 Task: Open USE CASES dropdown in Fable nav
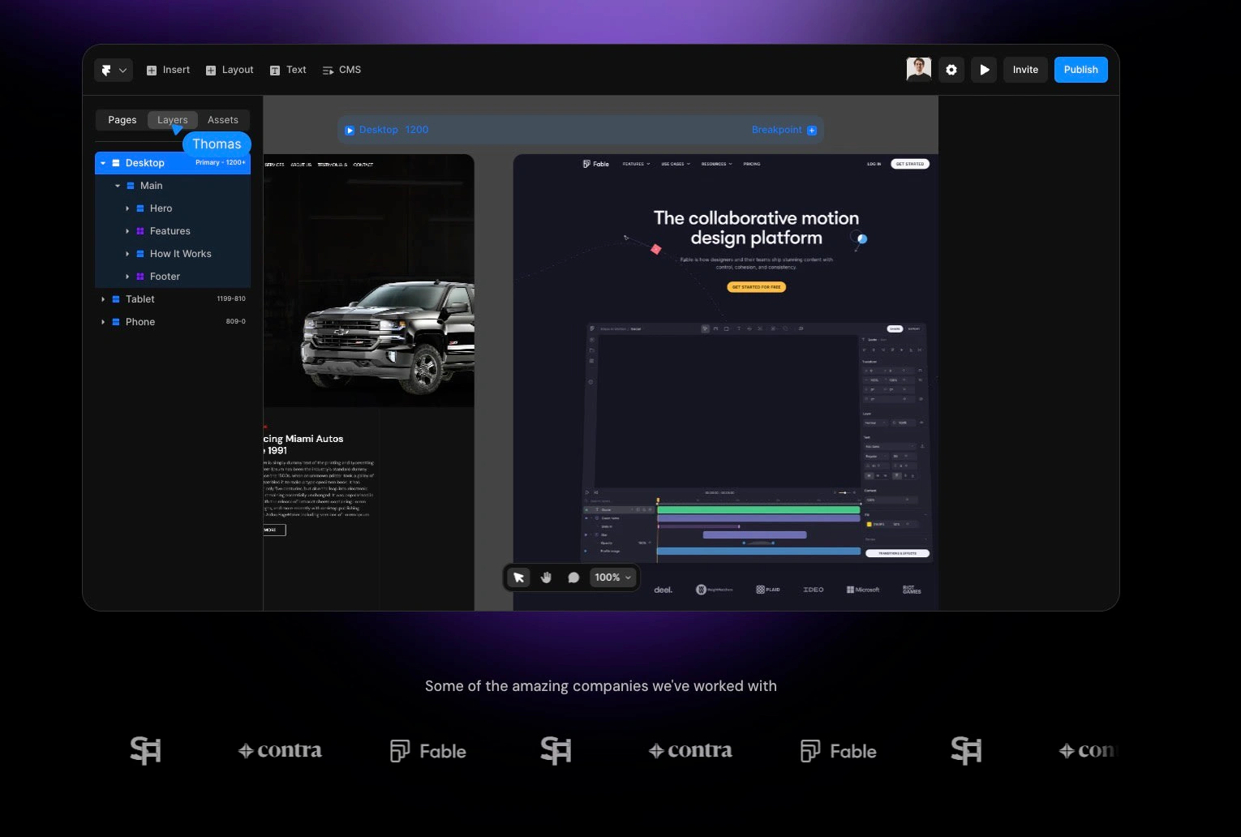pos(676,164)
